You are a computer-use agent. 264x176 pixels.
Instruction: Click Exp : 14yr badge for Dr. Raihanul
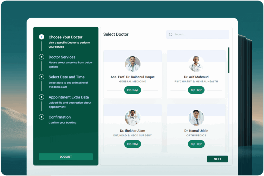coord(133,90)
